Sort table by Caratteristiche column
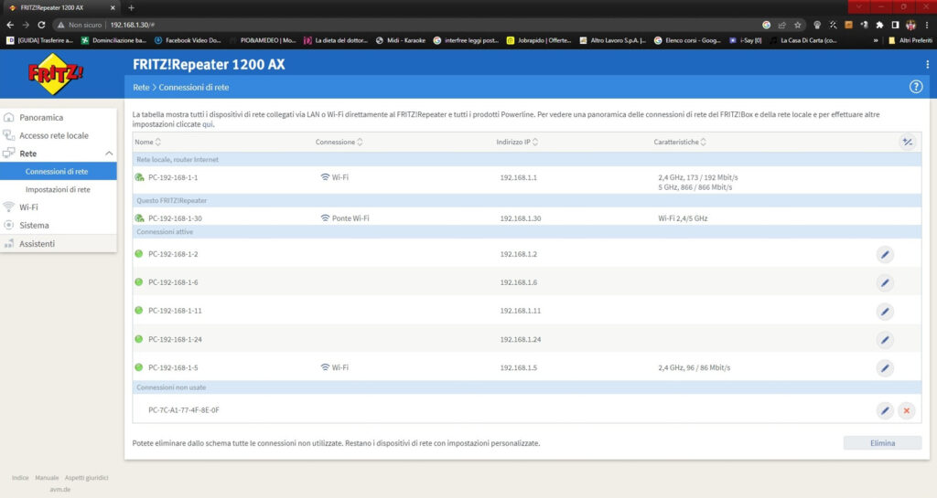The width and height of the screenshot is (937, 498). click(x=680, y=142)
